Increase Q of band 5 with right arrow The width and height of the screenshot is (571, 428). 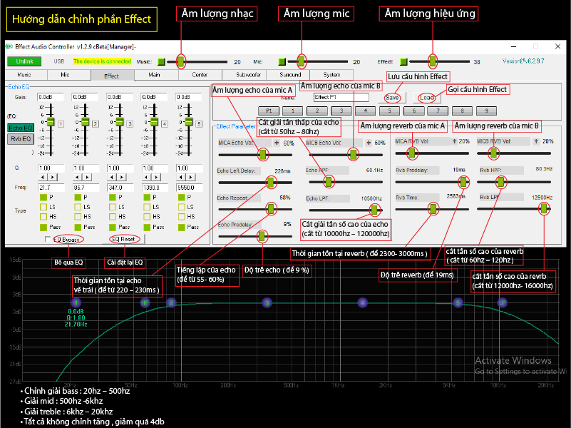tap(191, 177)
